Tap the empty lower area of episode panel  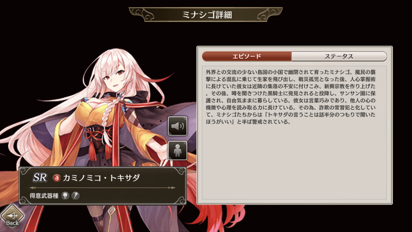294,163
